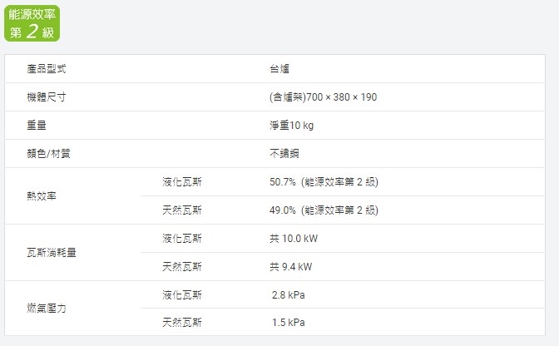Click the 機體尺寸 row label

point(47,97)
